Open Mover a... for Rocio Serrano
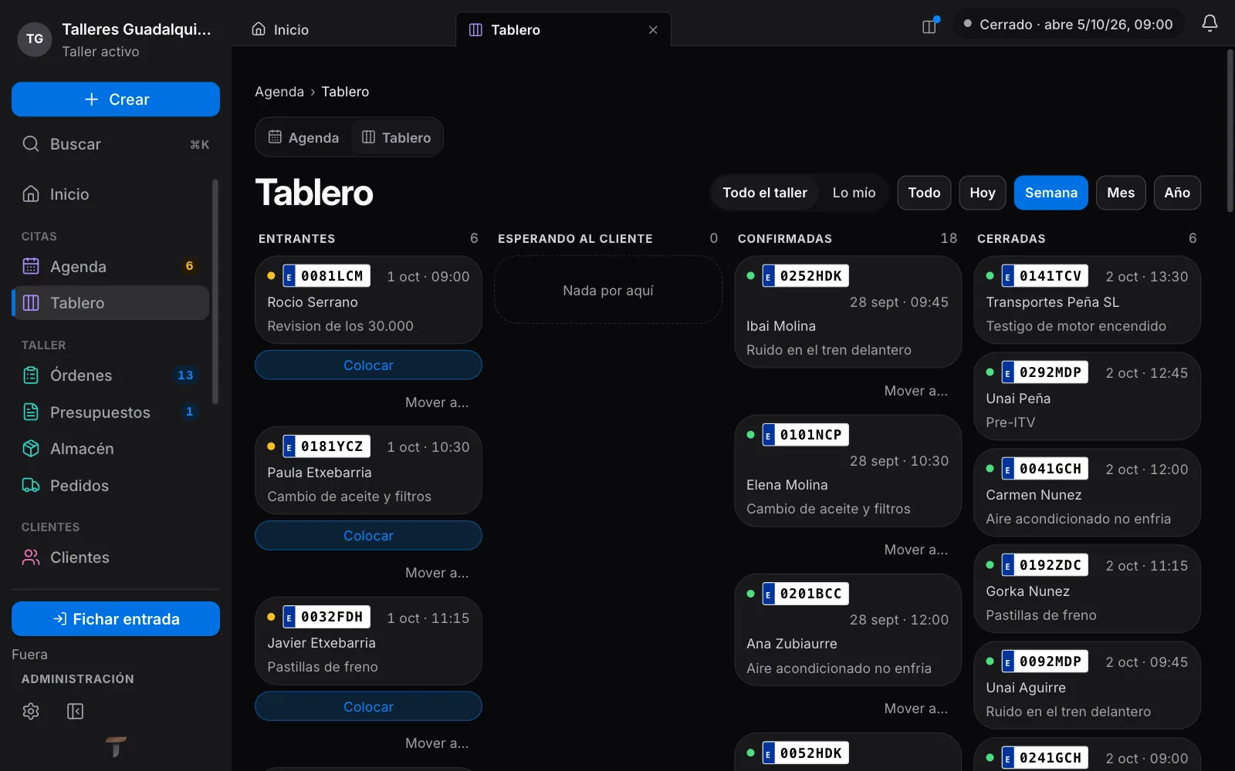 437,402
